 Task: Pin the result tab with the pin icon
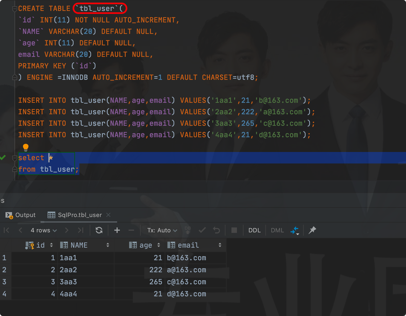[312, 230]
